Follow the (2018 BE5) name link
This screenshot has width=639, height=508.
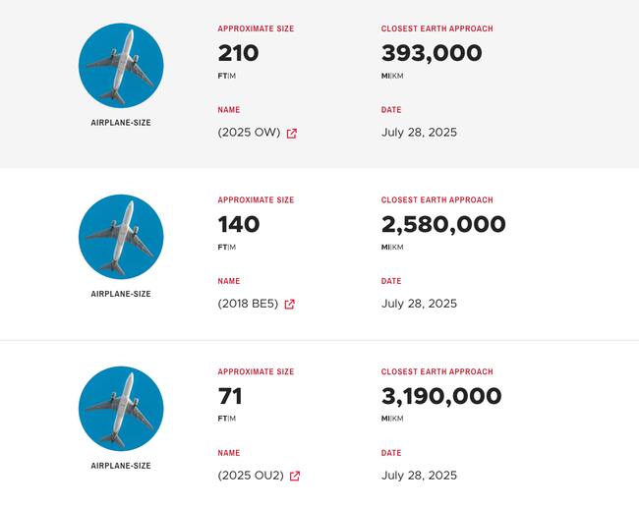(x=248, y=304)
